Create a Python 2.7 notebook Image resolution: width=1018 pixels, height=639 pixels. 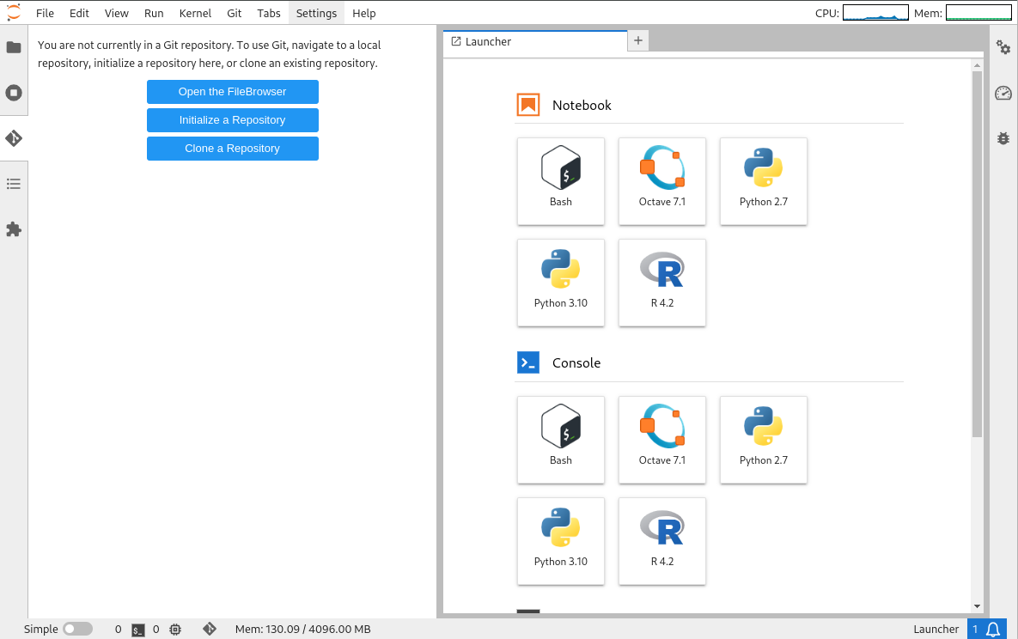(764, 181)
